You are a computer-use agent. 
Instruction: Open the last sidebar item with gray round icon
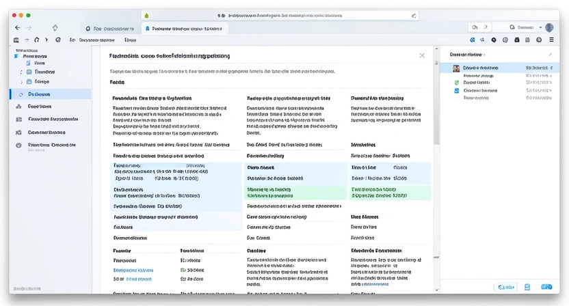click(x=46, y=145)
